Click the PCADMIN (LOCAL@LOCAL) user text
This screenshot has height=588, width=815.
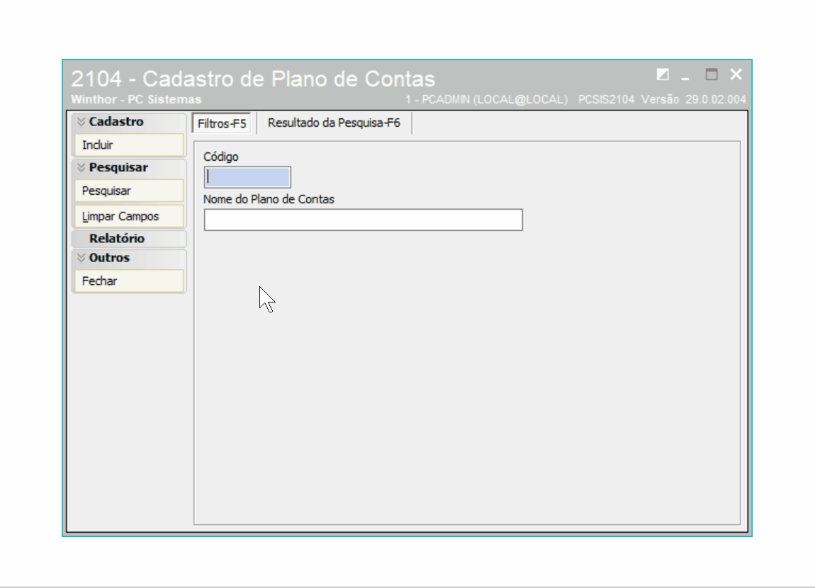point(486,99)
